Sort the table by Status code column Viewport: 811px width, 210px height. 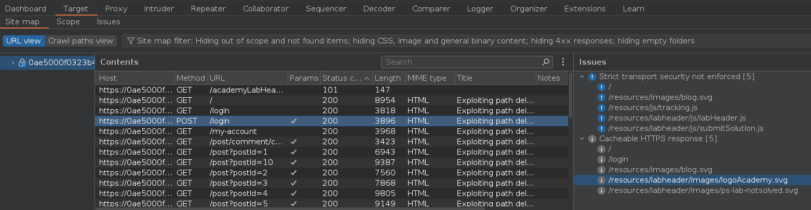click(x=342, y=78)
